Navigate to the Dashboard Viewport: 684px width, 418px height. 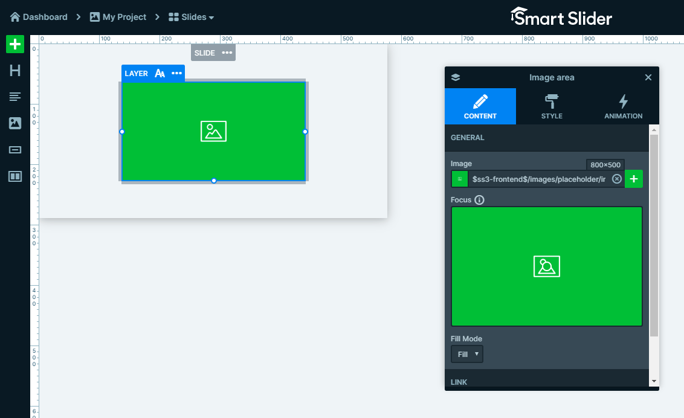pos(39,17)
